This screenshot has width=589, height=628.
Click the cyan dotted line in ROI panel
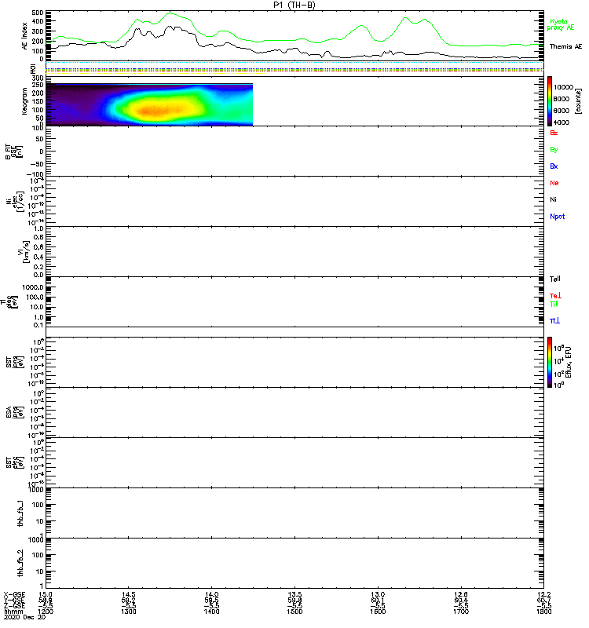(294, 63)
